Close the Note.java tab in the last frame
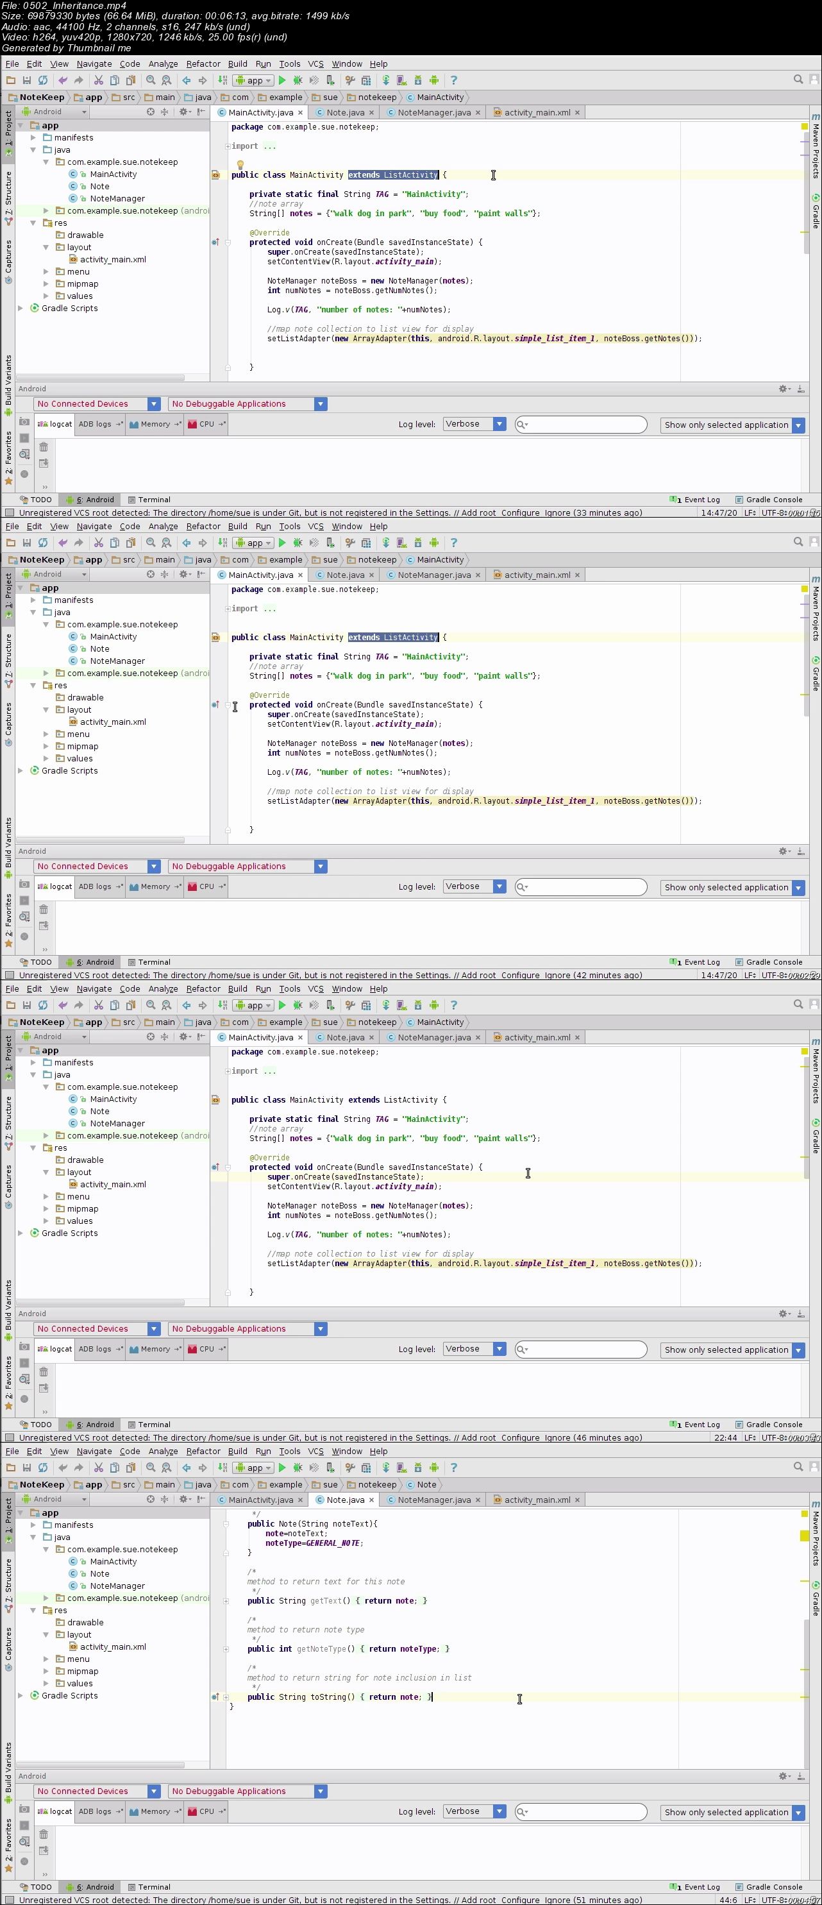Viewport: 822px width, 1905px height. pos(371,1499)
